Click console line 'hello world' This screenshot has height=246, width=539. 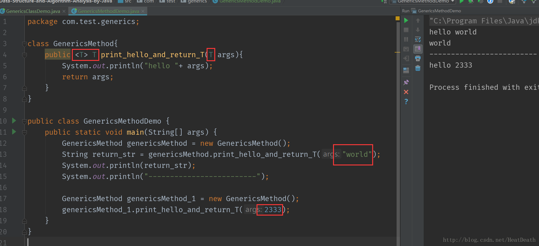(453, 32)
